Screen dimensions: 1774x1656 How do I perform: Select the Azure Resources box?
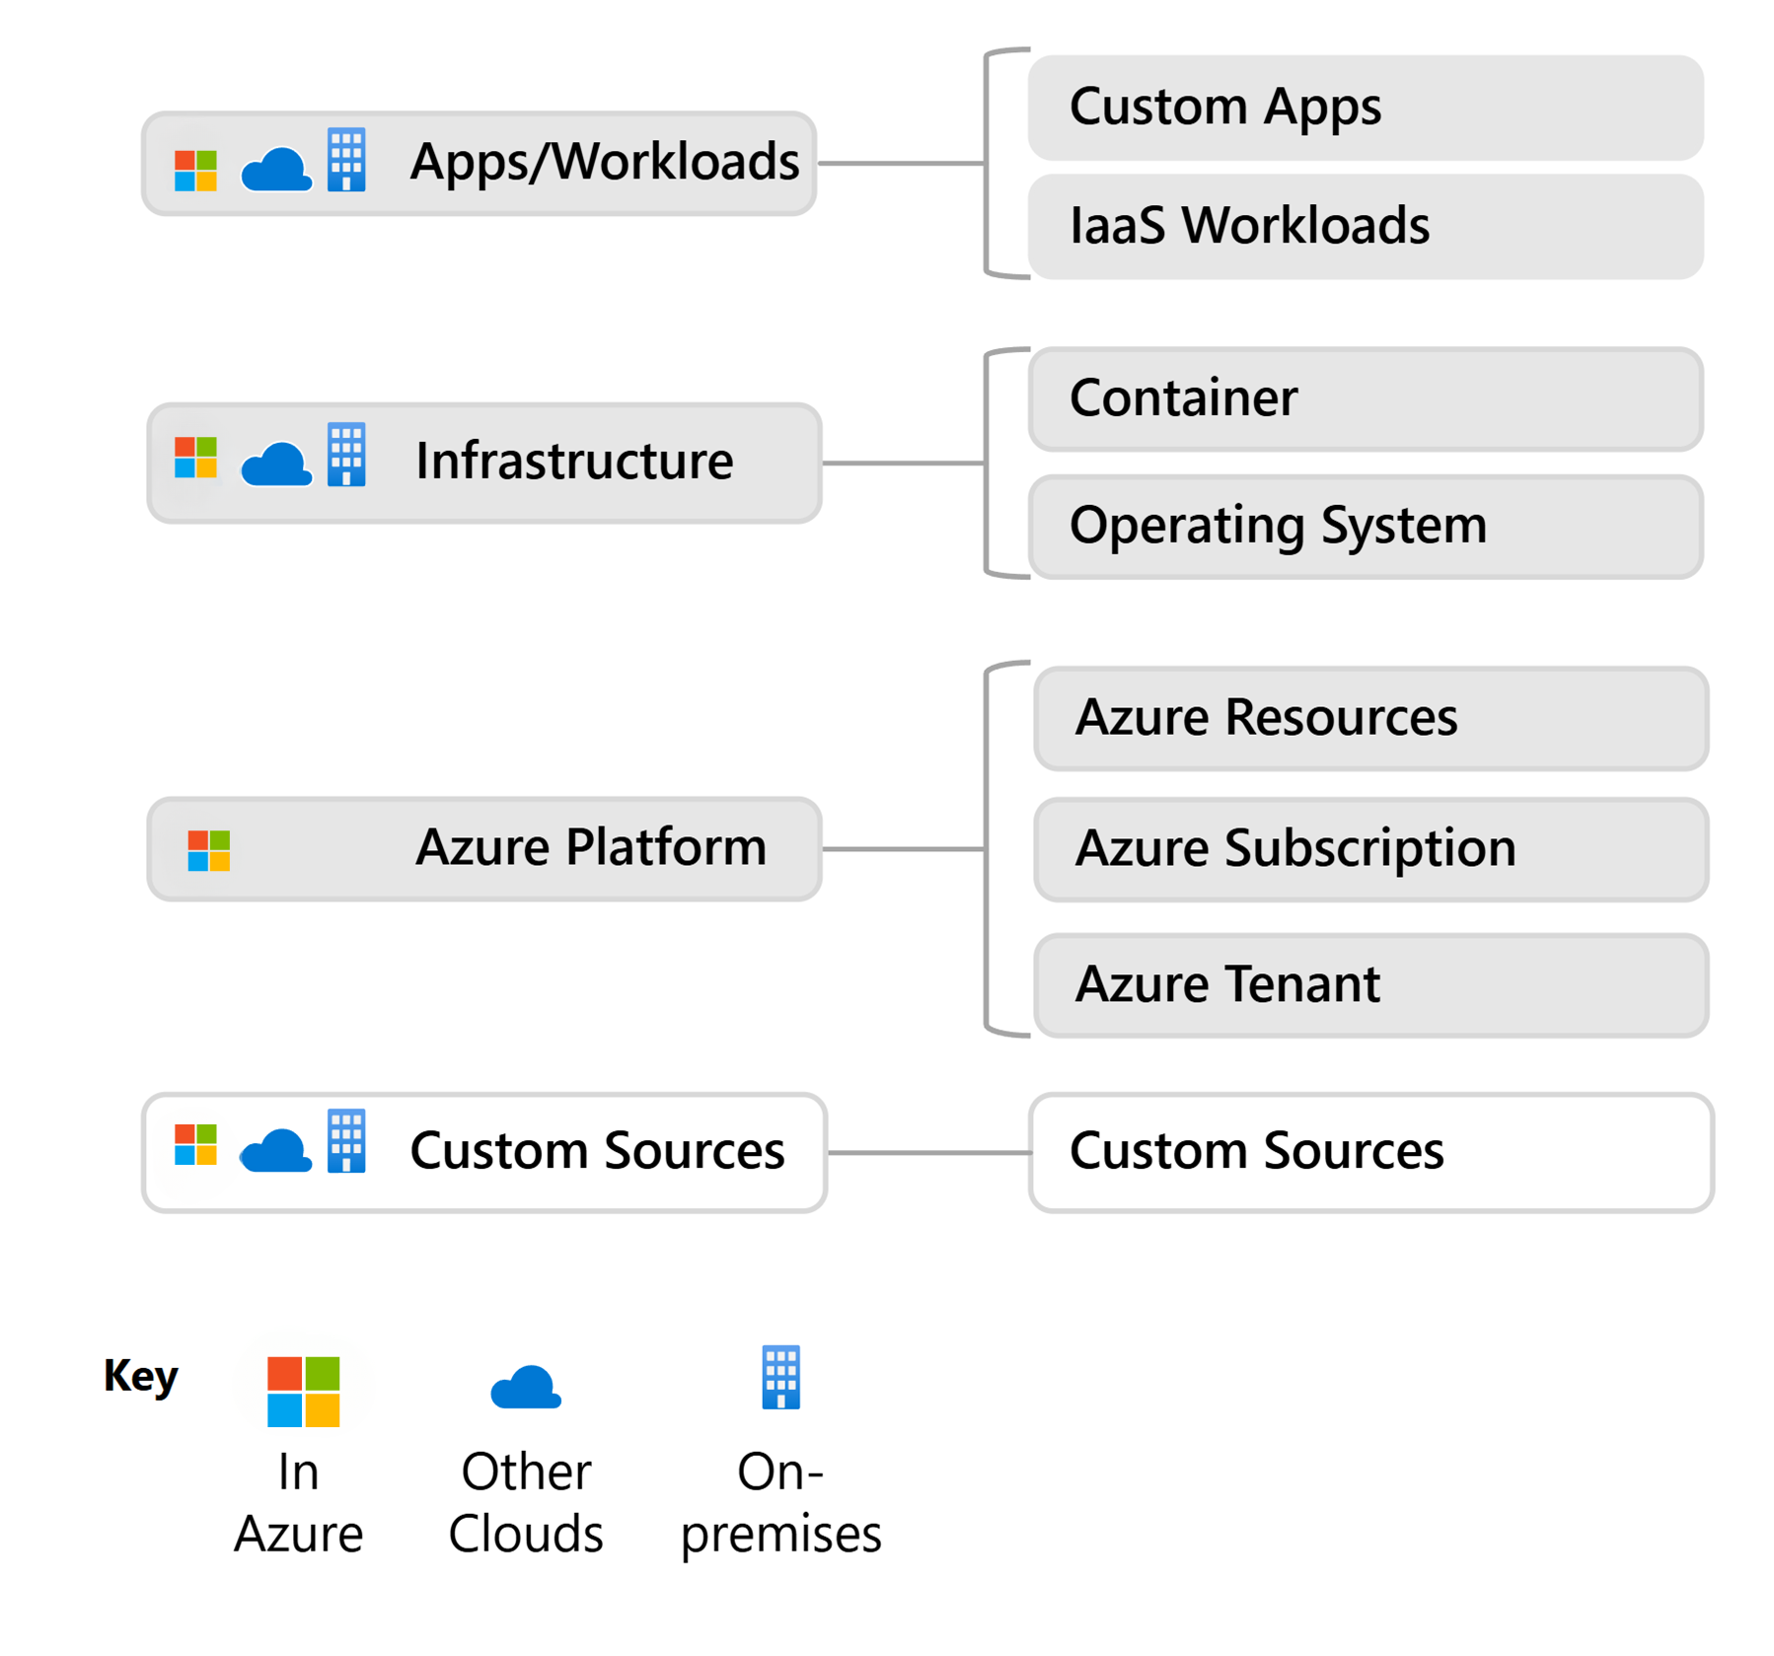pyautogui.click(x=1370, y=718)
